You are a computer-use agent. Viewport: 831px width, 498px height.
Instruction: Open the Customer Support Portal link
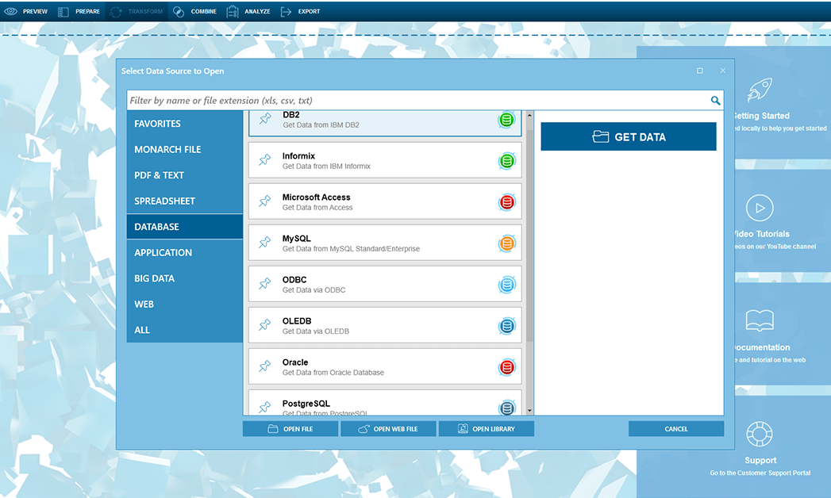pyautogui.click(x=760, y=473)
